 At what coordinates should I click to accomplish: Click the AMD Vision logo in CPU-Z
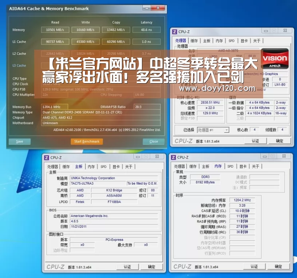(275, 59)
